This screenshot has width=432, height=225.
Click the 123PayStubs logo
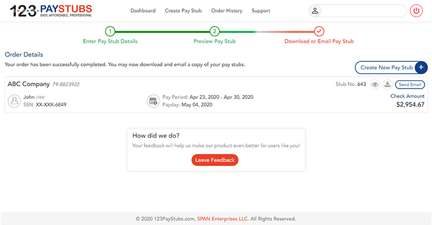pyautogui.click(x=51, y=11)
